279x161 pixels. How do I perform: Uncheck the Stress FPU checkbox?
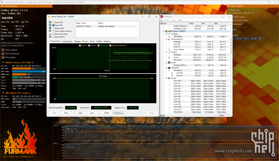(53, 25)
